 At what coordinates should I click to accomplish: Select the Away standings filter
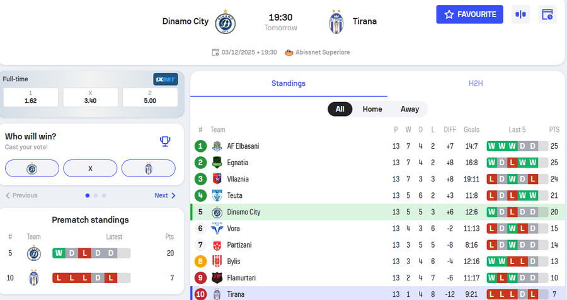tap(409, 109)
